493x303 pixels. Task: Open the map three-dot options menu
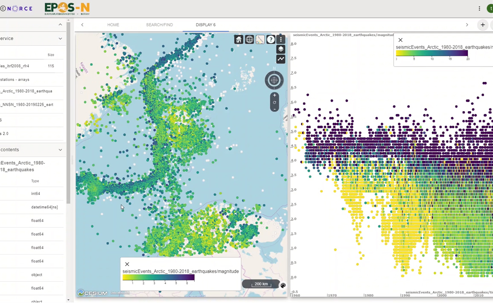tap(281, 40)
